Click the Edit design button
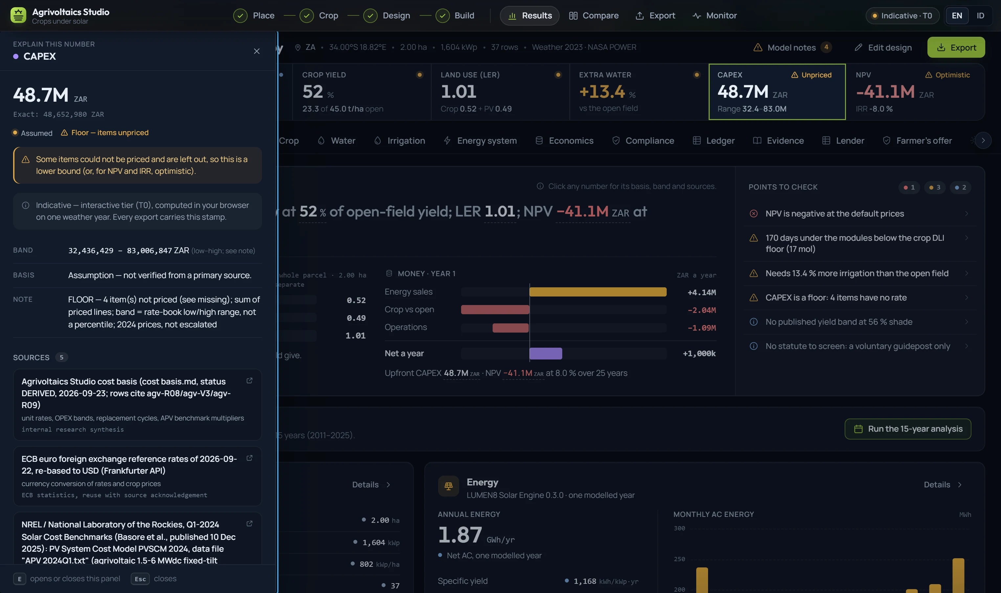Screen dimensions: 1001x593 tap(882, 48)
